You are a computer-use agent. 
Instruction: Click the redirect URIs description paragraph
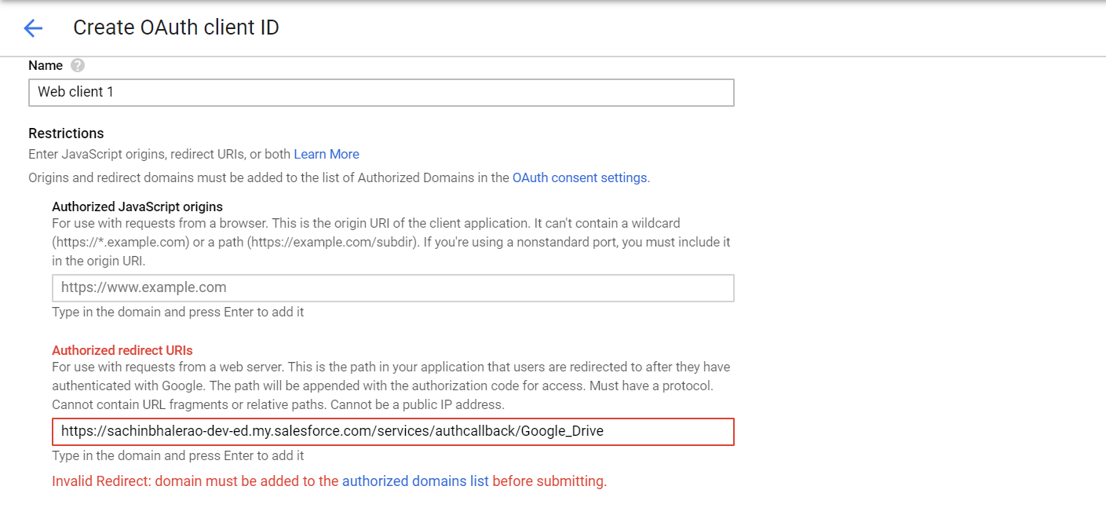coord(391,386)
